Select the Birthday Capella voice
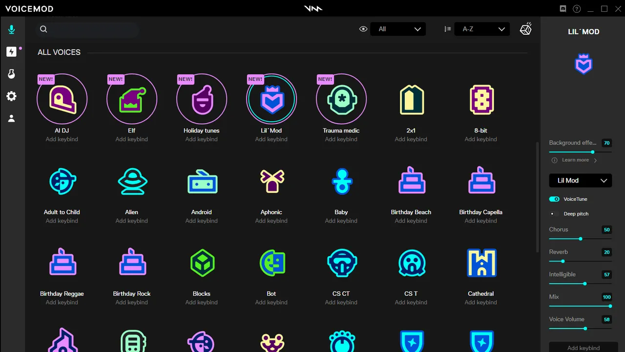Image resolution: width=625 pixels, height=352 pixels. click(481, 180)
